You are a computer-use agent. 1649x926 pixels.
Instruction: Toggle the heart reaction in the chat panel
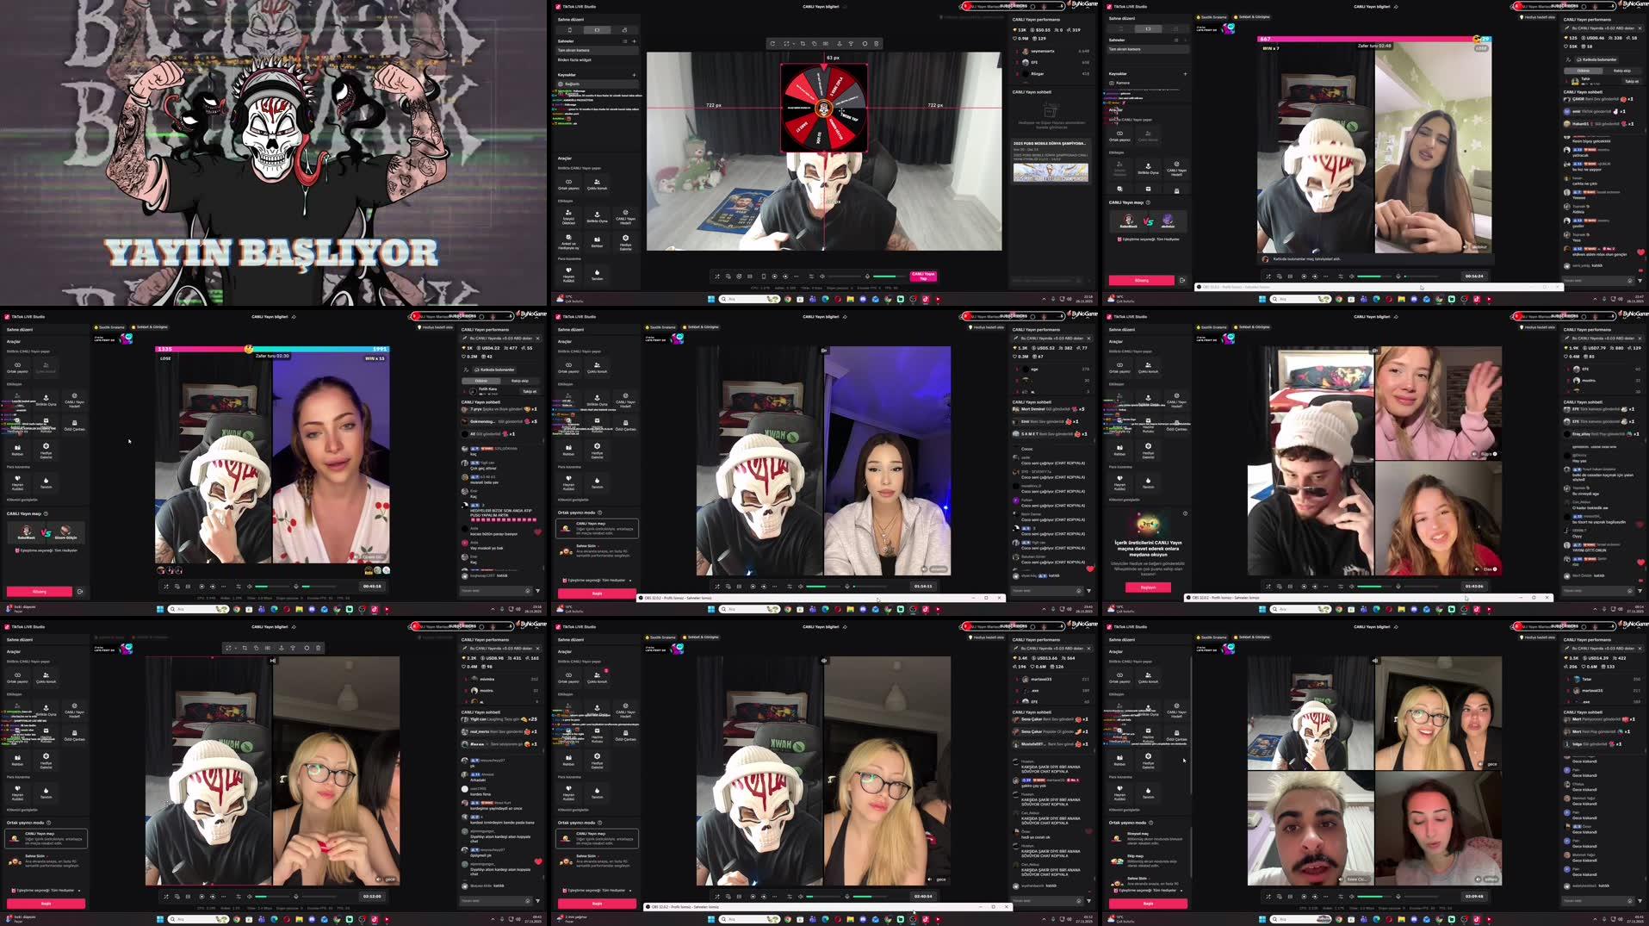coord(538,532)
